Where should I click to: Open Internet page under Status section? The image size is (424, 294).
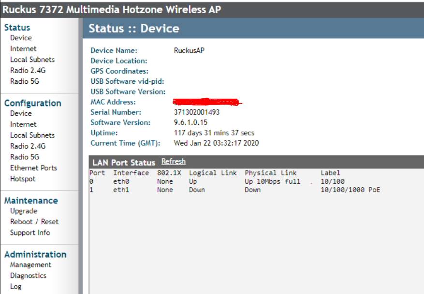coord(23,49)
